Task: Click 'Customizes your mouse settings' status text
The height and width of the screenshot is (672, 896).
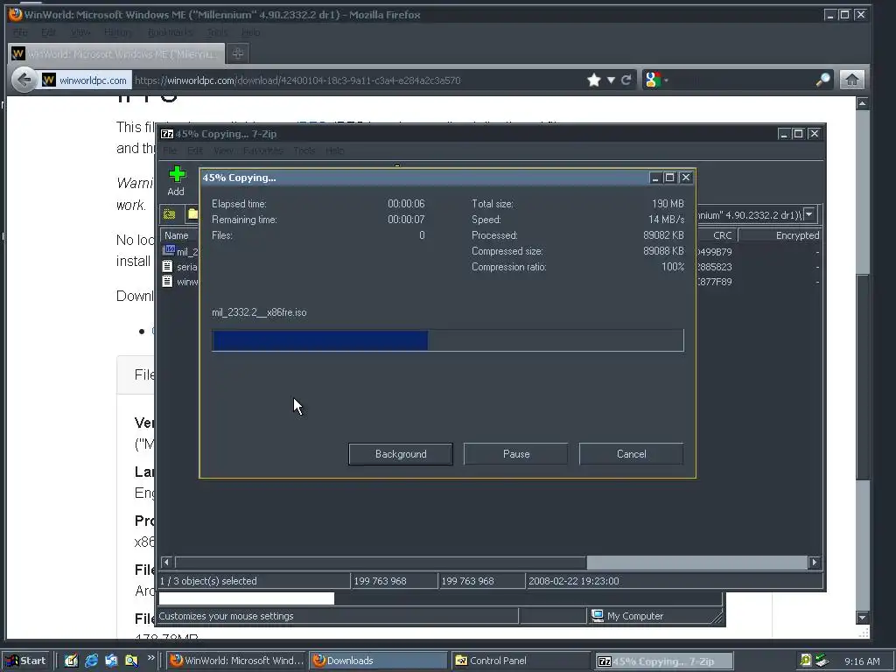Action: (226, 616)
